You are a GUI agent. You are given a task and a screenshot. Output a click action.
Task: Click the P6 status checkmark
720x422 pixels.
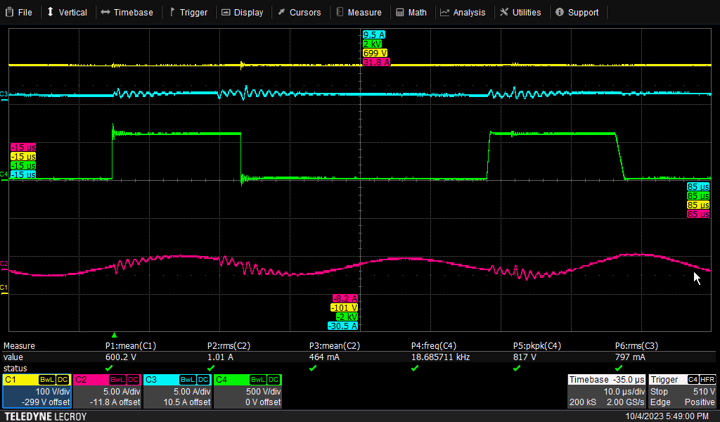click(619, 369)
